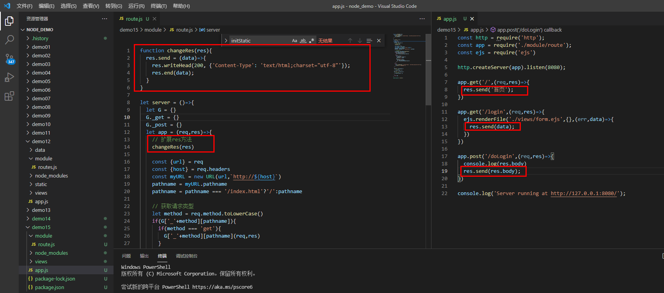
Task: Open the 选择(S) menu
Action: pyautogui.click(x=69, y=6)
